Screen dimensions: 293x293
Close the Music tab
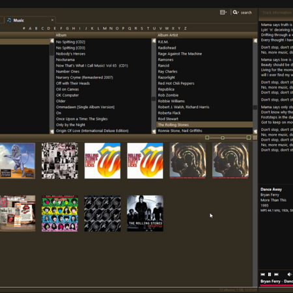point(52,20)
